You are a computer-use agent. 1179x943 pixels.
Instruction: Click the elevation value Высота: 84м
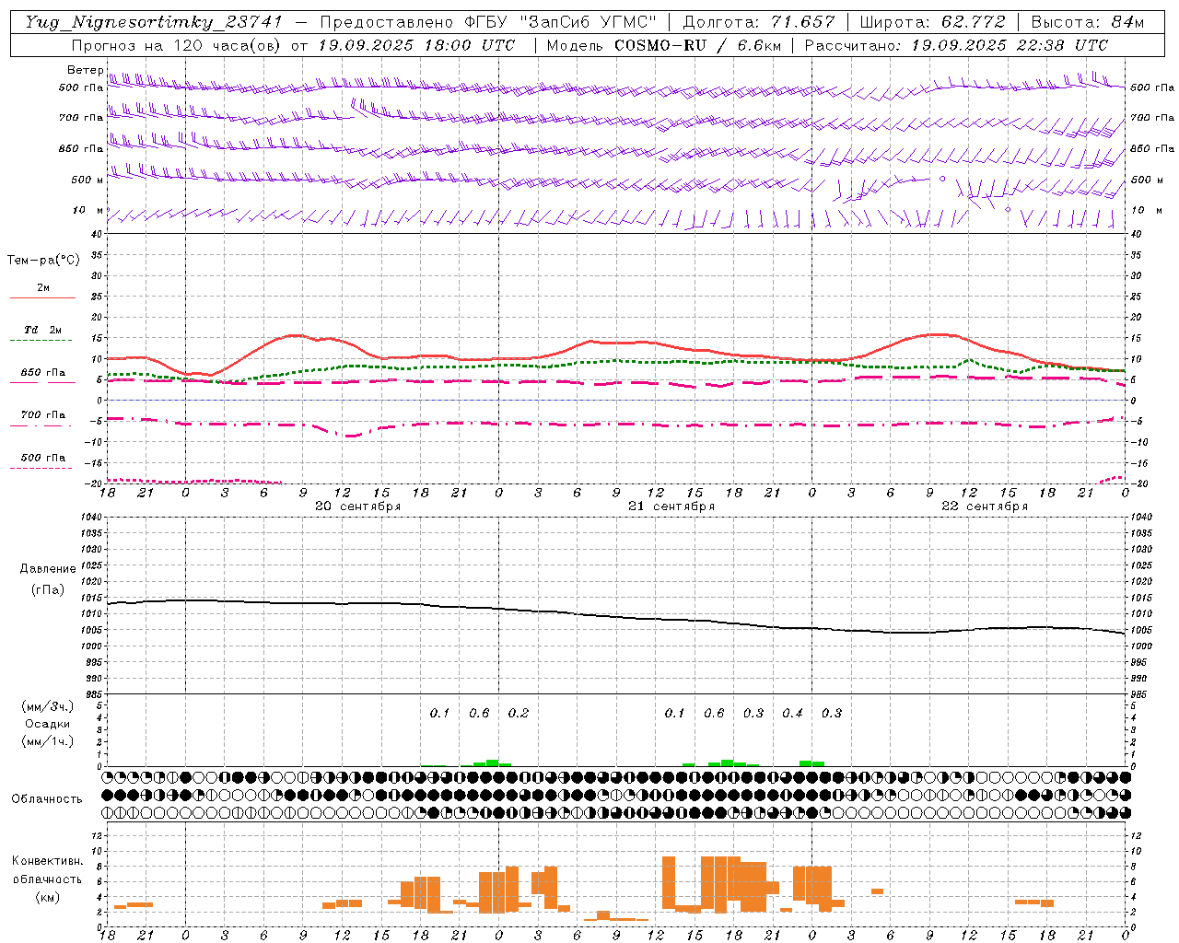pos(1088,22)
